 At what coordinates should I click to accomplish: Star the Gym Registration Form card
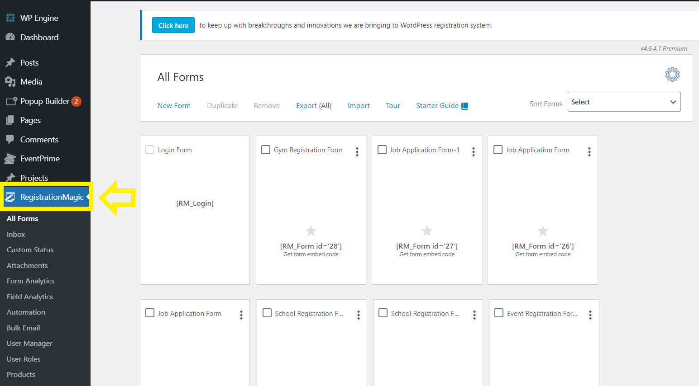pos(311,231)
